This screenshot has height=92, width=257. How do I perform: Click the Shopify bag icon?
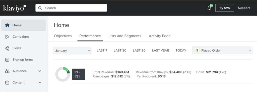197,50
